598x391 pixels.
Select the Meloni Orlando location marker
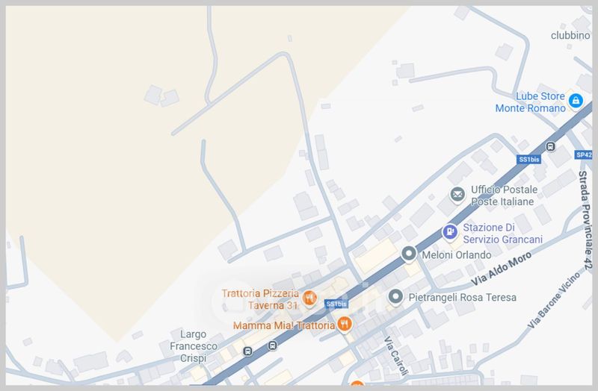(408, 254)
